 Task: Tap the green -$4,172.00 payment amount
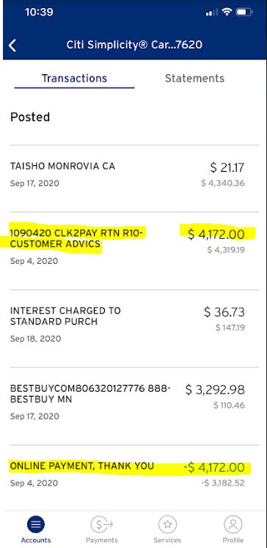[214, 468]
